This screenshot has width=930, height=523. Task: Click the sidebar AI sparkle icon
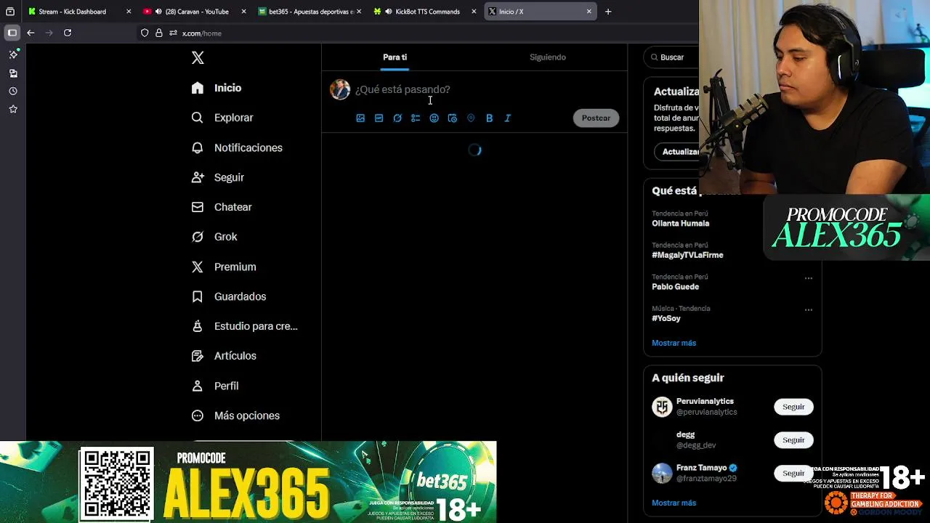point(13,54)
